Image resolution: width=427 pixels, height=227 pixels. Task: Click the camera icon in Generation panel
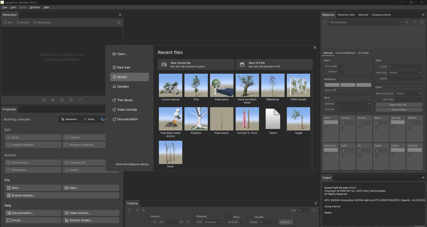coord(62,100)
